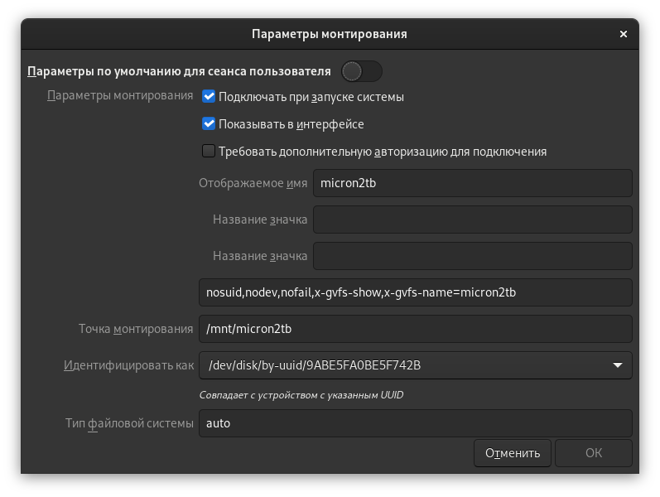Click the Отображаемое имя field with micron2tb

tap(472, 183)
